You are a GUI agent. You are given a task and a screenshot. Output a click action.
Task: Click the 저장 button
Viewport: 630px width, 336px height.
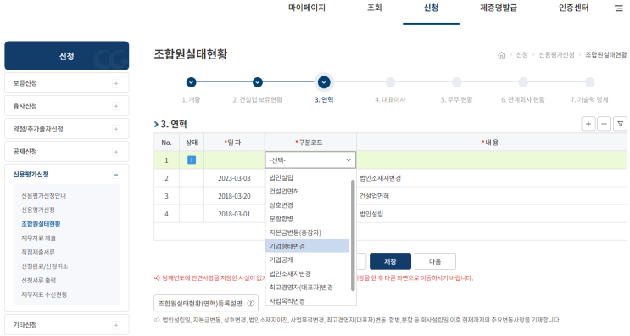pyautogui.click(x=390, y=261)
